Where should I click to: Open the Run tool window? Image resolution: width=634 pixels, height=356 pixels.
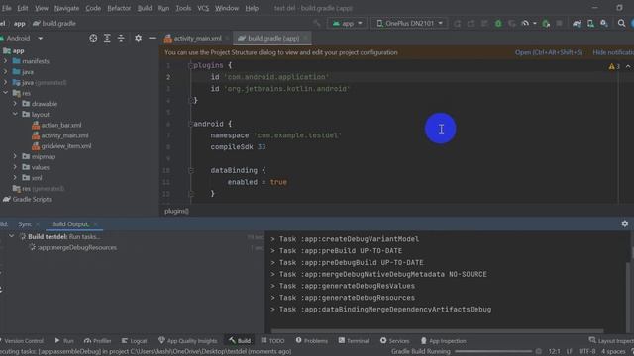[64, 341]
